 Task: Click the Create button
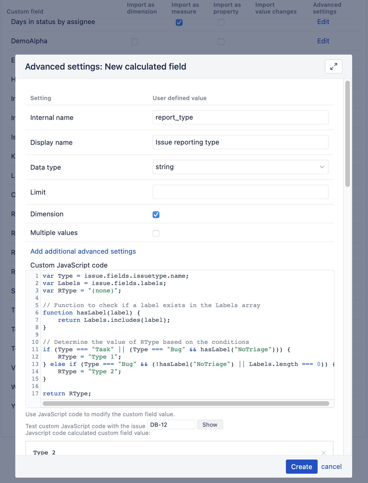[301, 467]
